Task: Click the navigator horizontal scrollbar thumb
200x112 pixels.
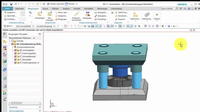Action: pos(17,103)
